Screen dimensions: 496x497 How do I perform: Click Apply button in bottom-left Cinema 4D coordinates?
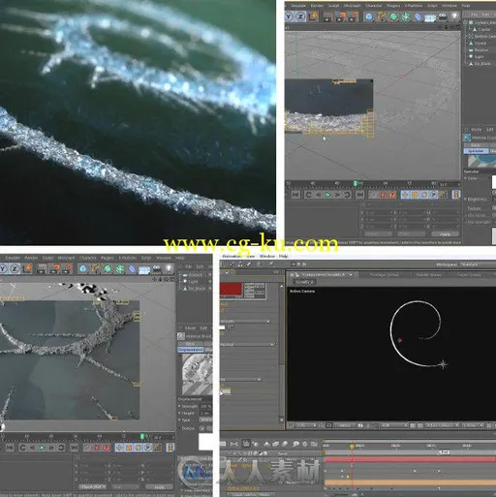[x=159, y=486]
